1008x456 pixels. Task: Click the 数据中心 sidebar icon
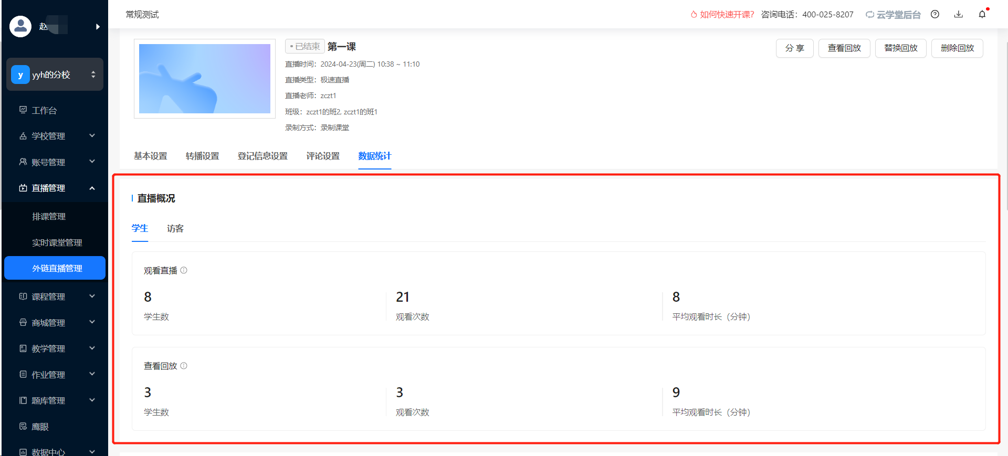tap(23, 452)
